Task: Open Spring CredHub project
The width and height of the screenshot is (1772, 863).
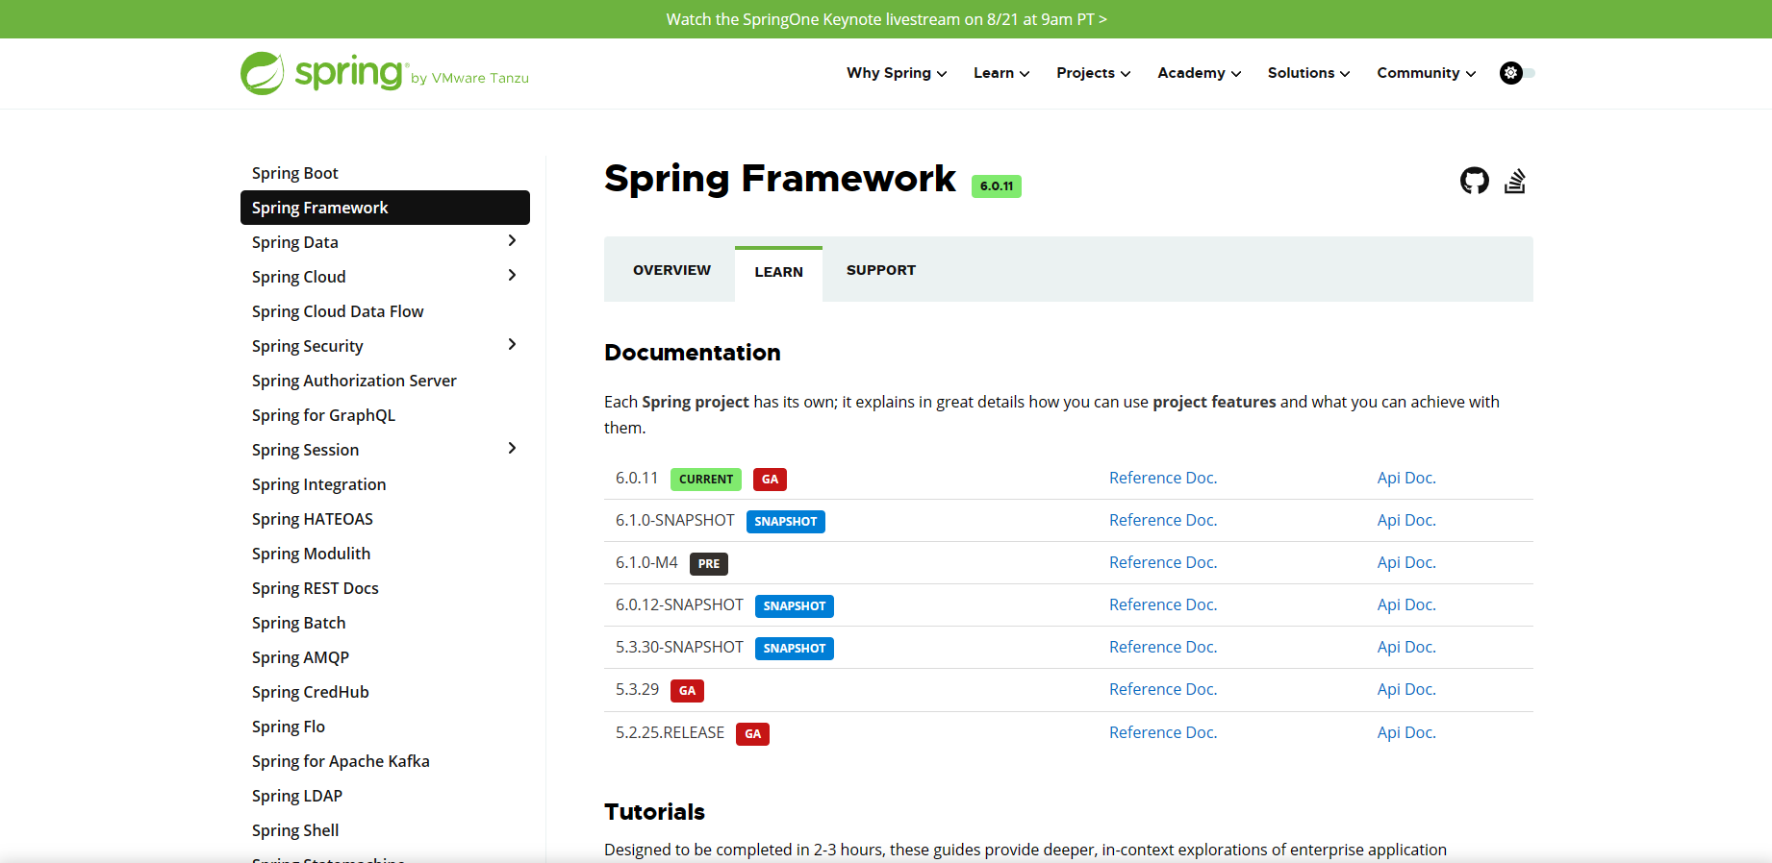Action: pyautogui.click(x=310, y=692)
